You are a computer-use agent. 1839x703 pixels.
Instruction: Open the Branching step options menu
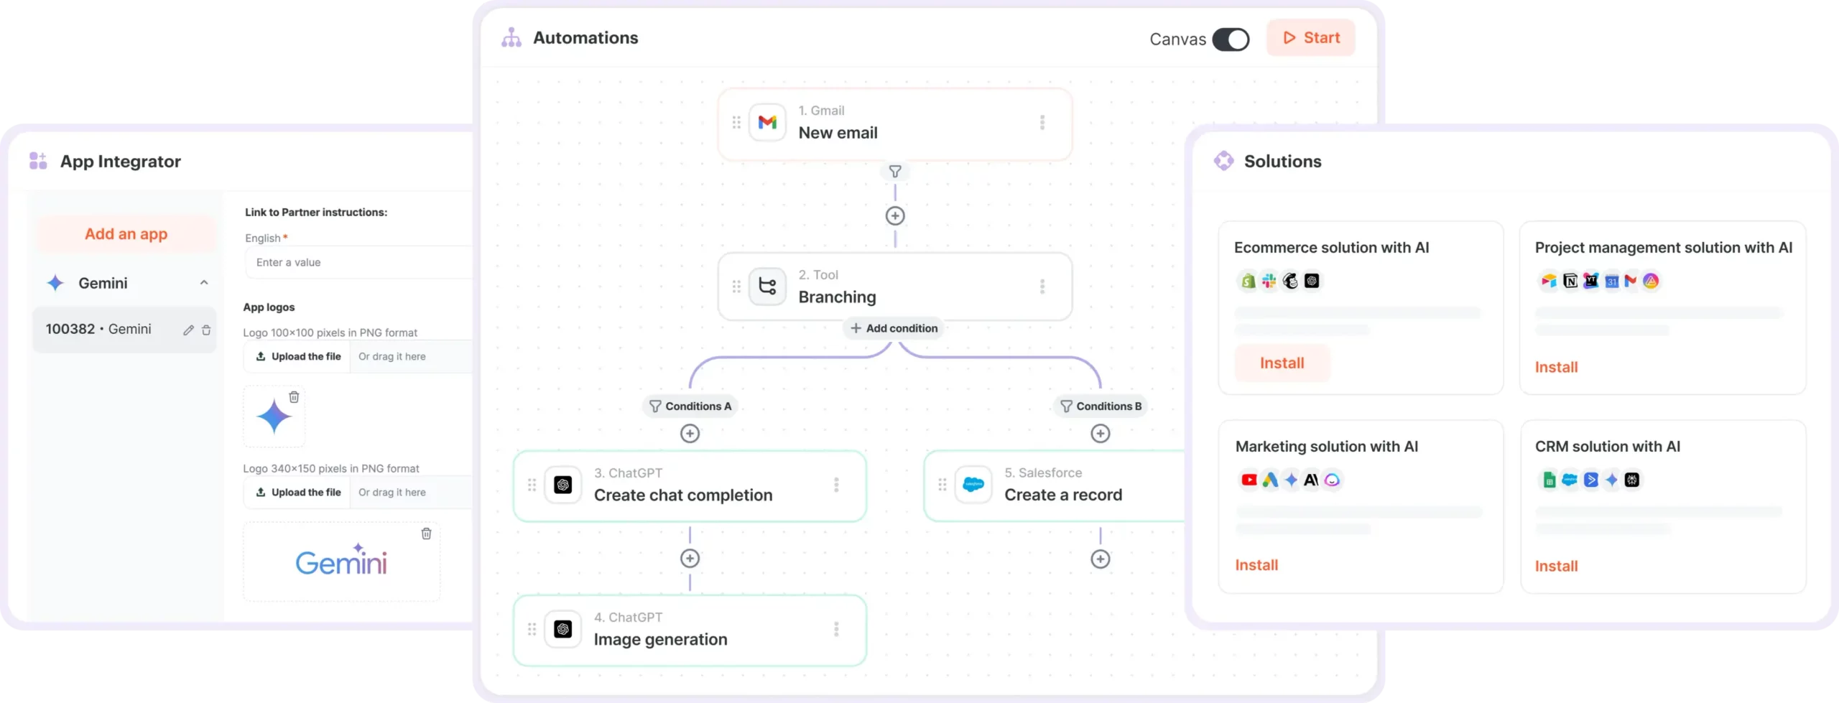tap(1042, 287)
